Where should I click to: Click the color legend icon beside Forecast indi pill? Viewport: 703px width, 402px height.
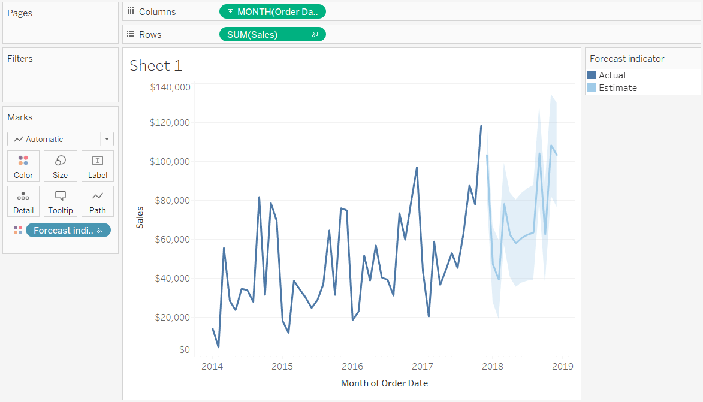click(x=17, y=229)
